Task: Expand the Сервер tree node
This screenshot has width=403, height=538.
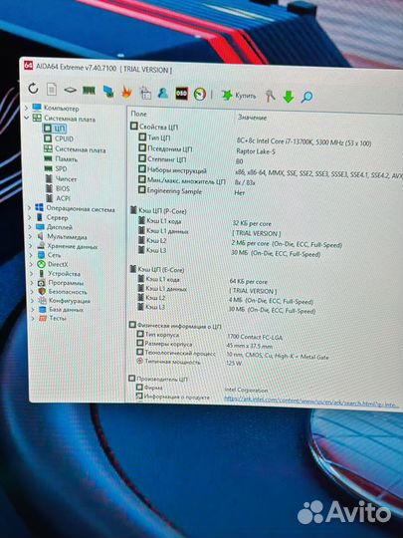Action: click(x=30, y=217)
